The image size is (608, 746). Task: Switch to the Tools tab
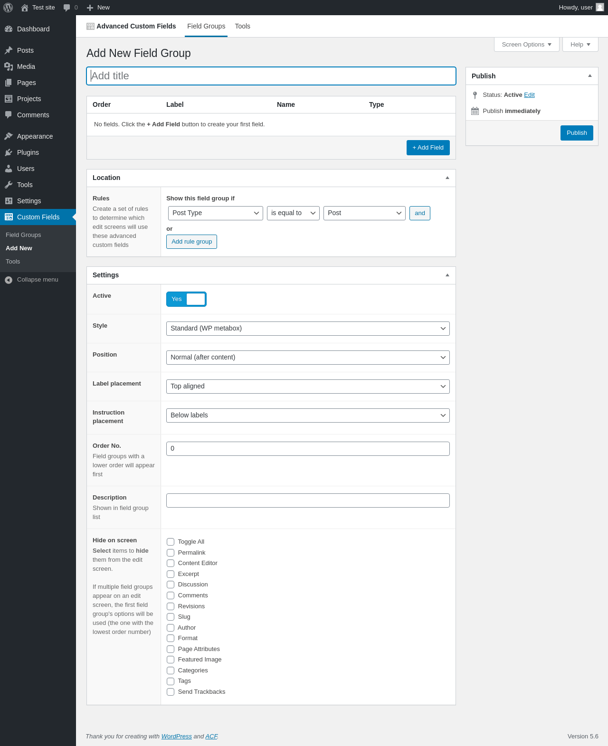pyautogui.click(x=242, y=27)
